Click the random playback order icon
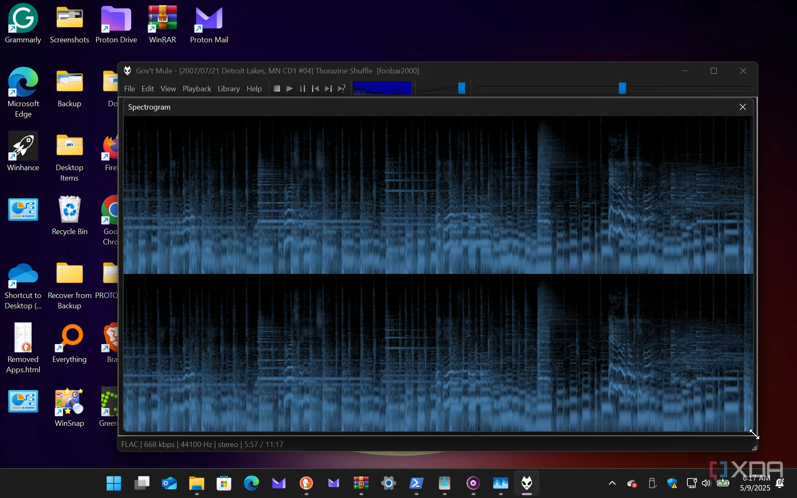This screenshot has width=797, height=498. coord(342,88)
